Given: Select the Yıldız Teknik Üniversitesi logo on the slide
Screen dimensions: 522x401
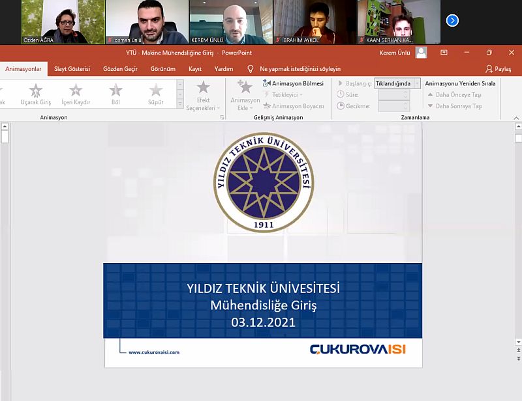Looking at the screenshot, I should point(264,182).
